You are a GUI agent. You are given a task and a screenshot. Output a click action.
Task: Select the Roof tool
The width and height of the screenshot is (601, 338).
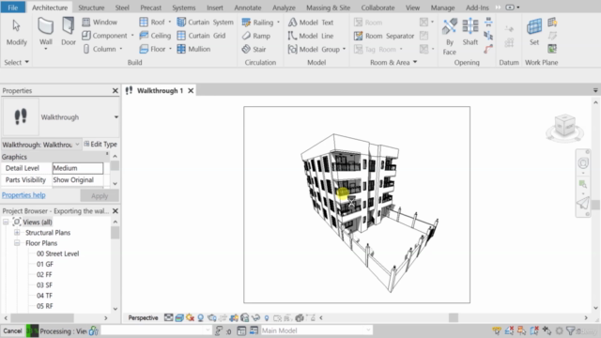pos(152,23)
